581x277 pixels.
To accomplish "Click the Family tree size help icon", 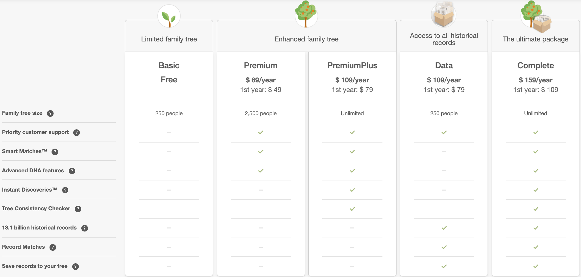I will click(x=50, y=113).
